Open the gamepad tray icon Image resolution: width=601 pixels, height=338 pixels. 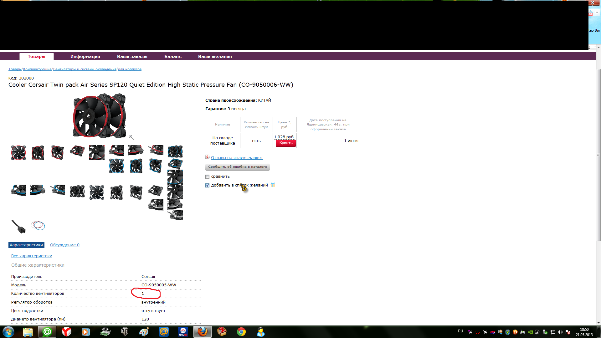click(x=523, y=332)
